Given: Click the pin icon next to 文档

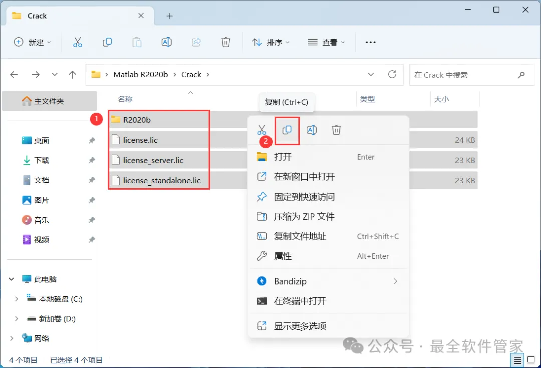Looking at the screenshot, I should coord(92,180).
